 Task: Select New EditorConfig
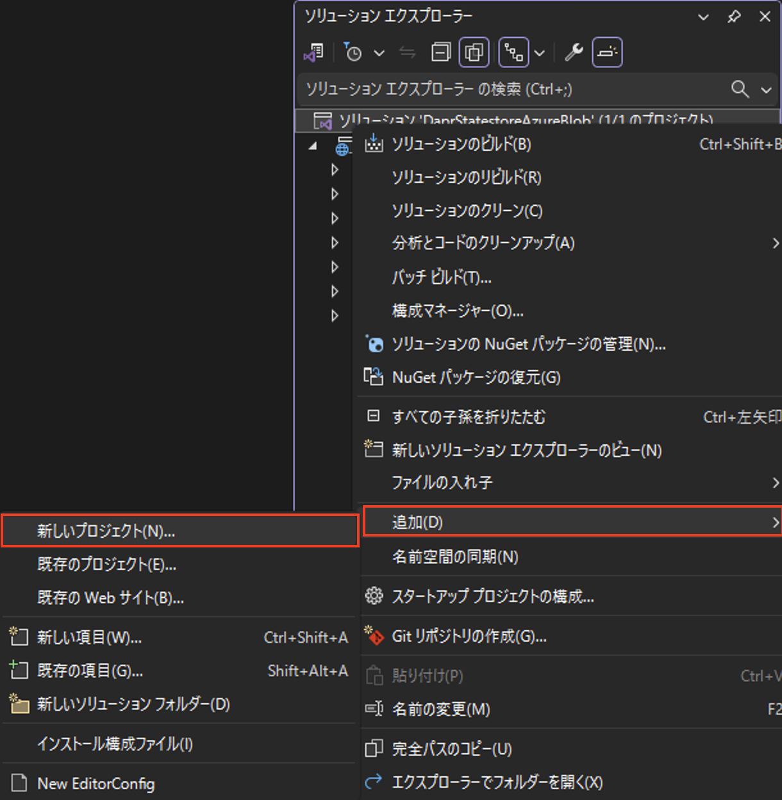coord(179,783)
